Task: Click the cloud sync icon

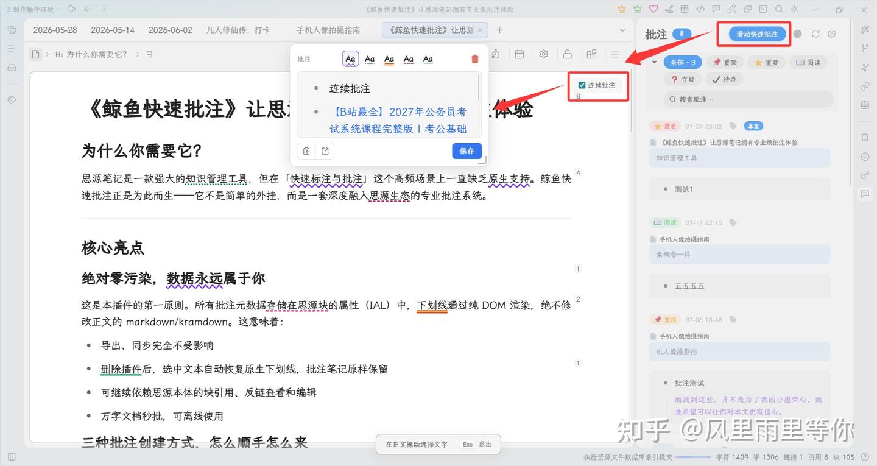Action: point(71,9)
